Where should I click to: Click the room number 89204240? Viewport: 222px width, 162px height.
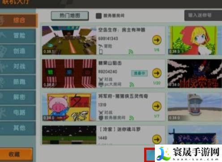click(107, 72)
